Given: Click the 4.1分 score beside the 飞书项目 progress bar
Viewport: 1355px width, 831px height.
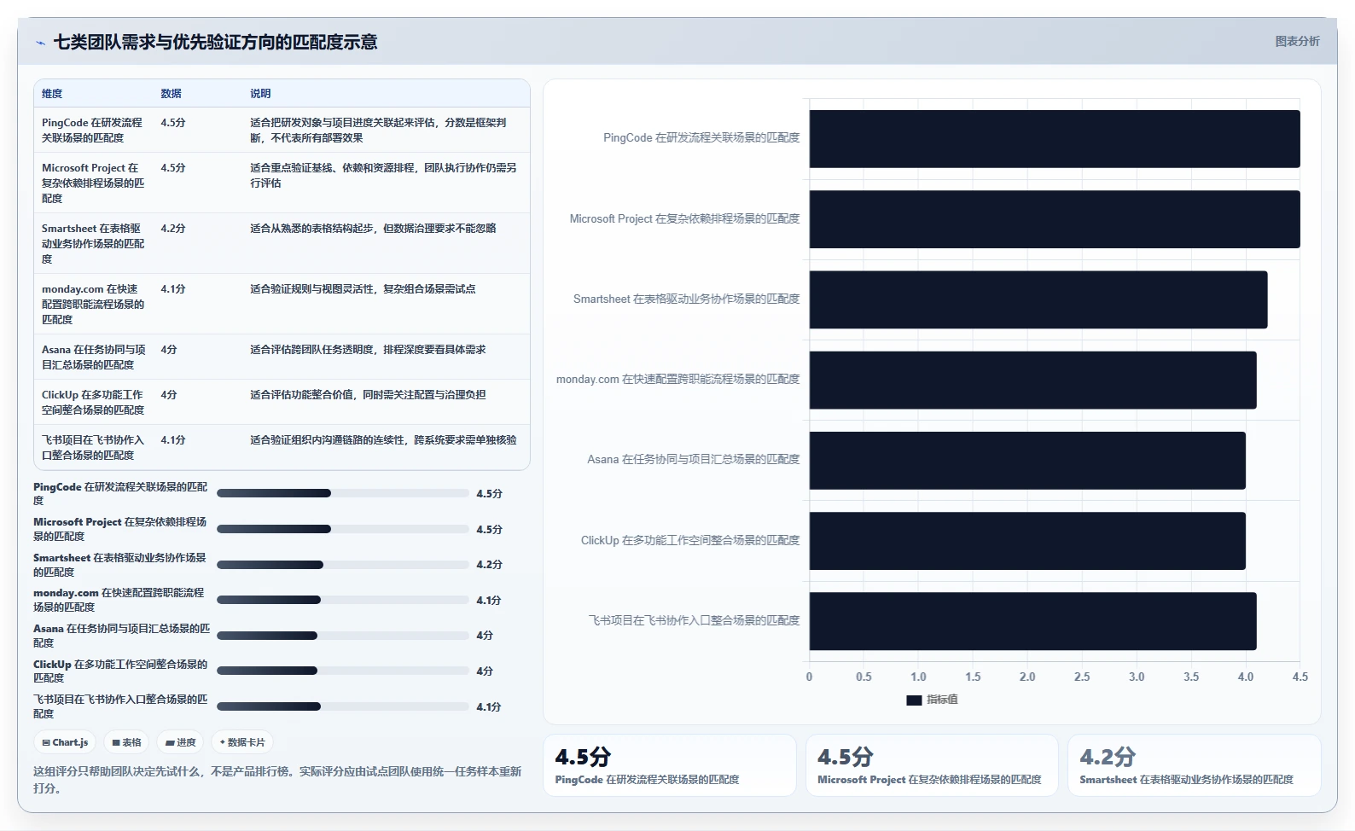Looking at the screenshot, I should [489, 707].
